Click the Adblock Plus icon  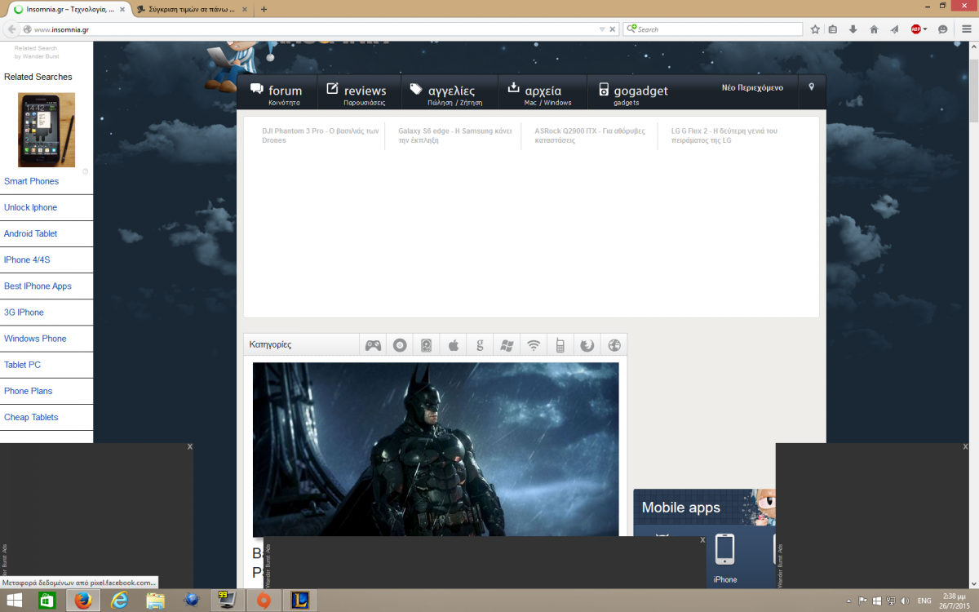pyautogui.click(x=916, y=29)
